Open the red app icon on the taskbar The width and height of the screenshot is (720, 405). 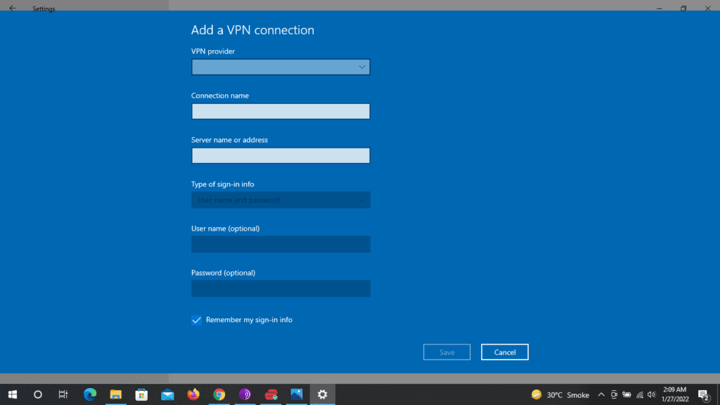point(271,394)
